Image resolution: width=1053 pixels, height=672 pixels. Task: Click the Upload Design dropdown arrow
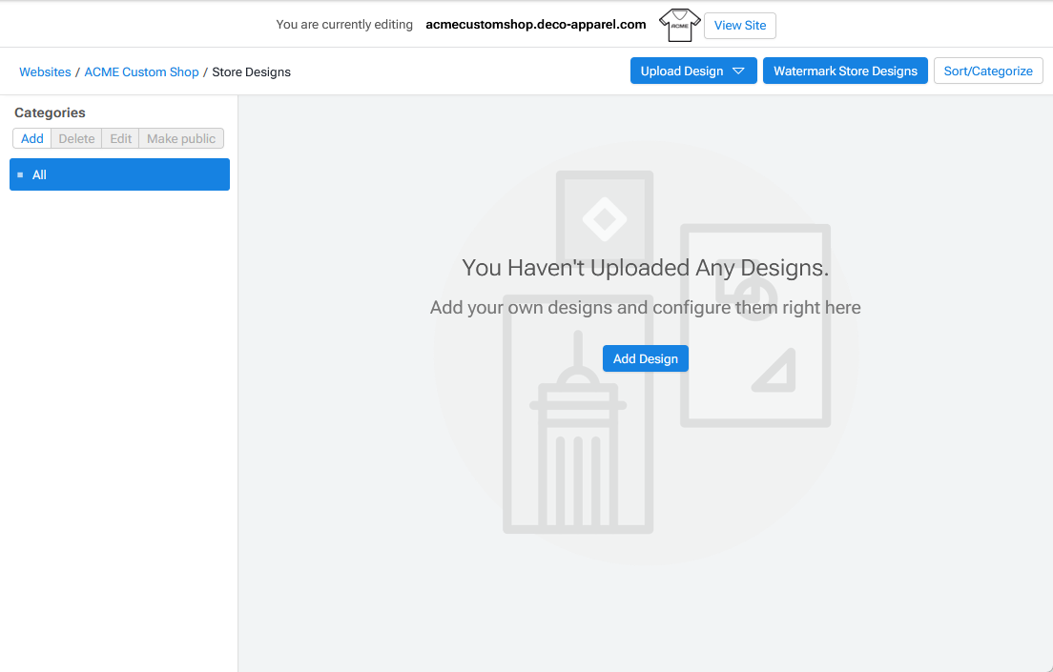pos(738,71)
